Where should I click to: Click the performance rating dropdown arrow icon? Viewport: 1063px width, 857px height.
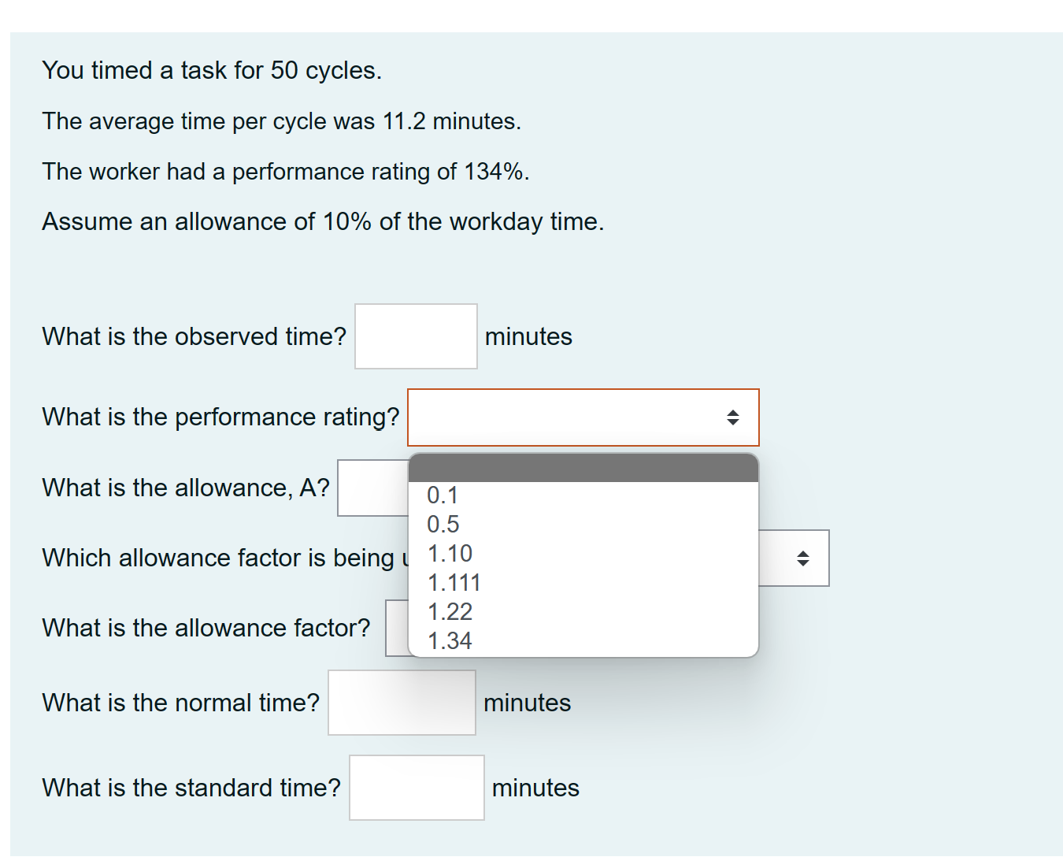(x=734, y=417)
